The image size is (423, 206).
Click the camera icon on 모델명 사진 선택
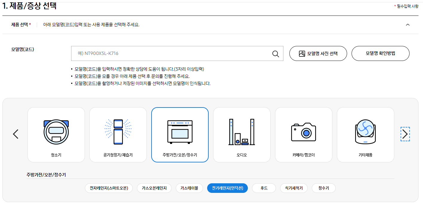coord(302,53)
